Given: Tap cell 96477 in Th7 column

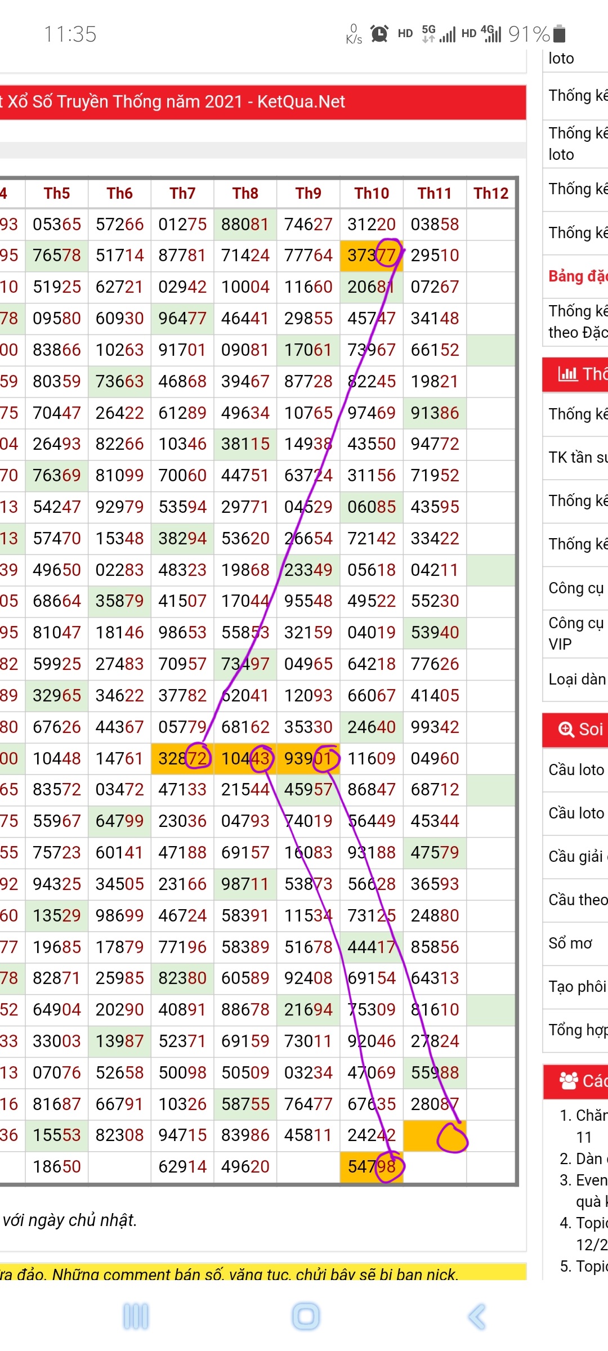Looking at the screenshot, I should [182, 318].
